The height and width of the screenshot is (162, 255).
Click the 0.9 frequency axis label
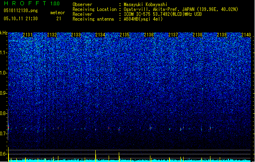tap(4, 93)
